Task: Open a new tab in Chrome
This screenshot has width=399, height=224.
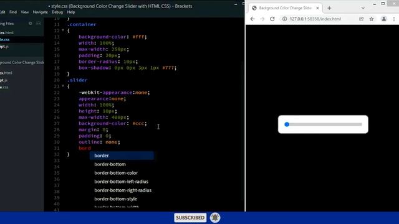Action: pyautogui.click(x=329, y=8)
